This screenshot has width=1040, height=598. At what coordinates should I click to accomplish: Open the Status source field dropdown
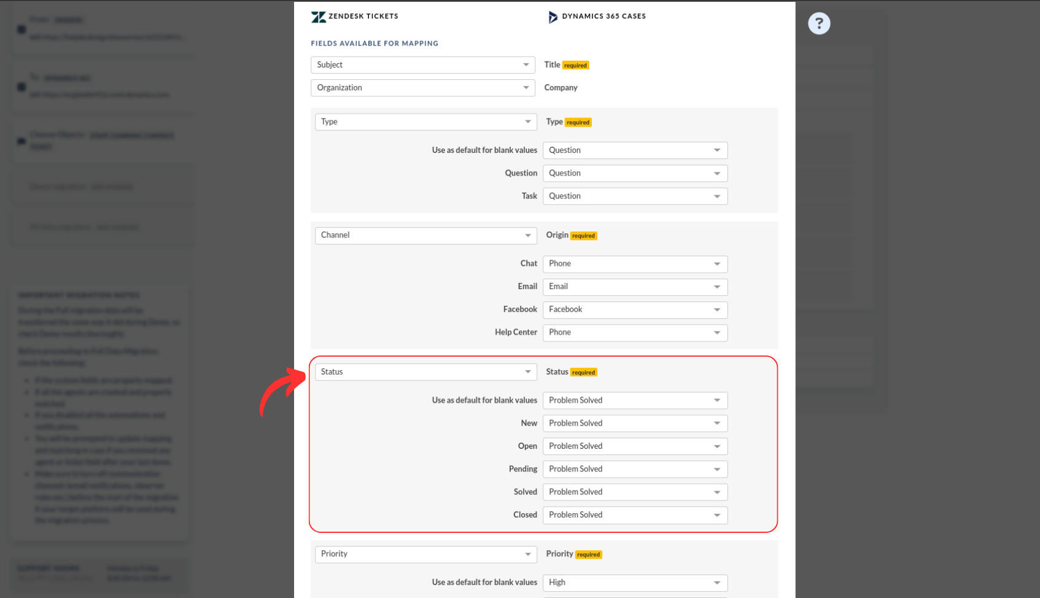tap(425, 372)
